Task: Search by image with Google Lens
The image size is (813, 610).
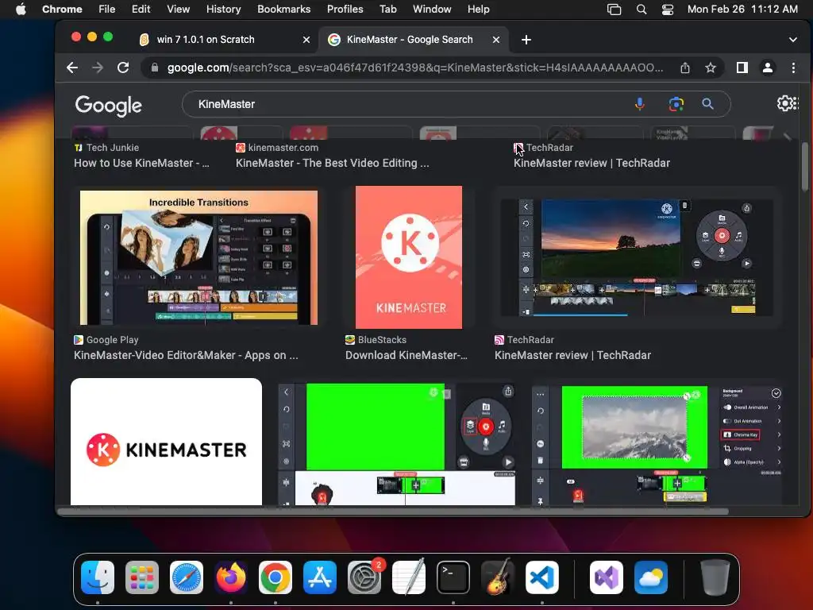Action: (x=676, y=104)
